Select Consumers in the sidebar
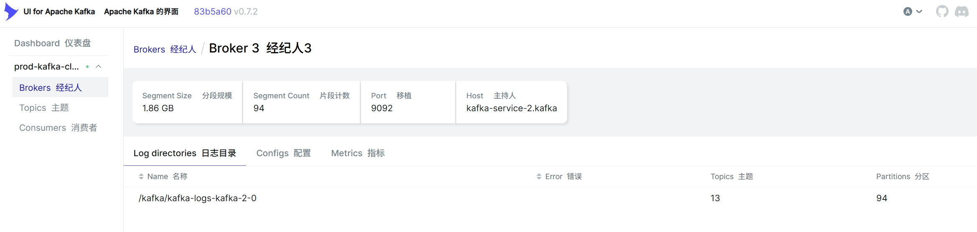Image resolution: width=977 pixels, height=232 pixels. pos(58,128)
